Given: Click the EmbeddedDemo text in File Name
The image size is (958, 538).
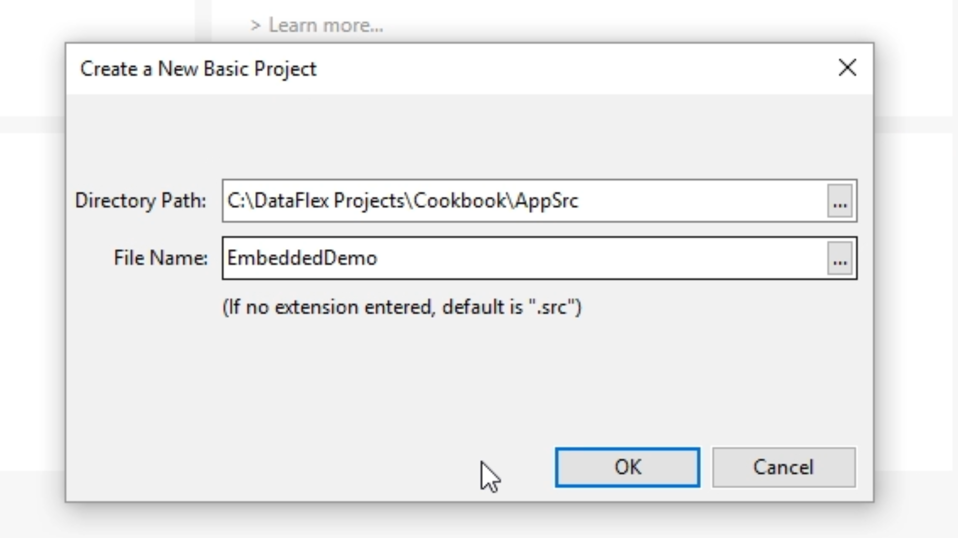Looking at the screenshot, I should click(302, 258).
